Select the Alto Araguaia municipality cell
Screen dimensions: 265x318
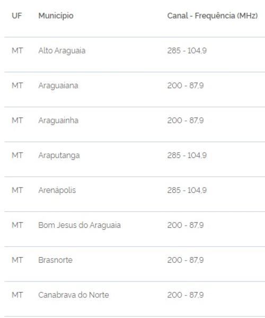click(x=62, y=51)
